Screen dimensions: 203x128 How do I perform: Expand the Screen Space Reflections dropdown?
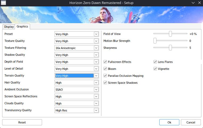click(x=77, y=97)
